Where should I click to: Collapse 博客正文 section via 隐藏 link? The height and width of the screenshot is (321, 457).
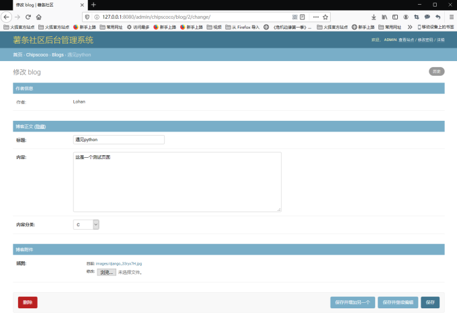click(x=40, y=127)
